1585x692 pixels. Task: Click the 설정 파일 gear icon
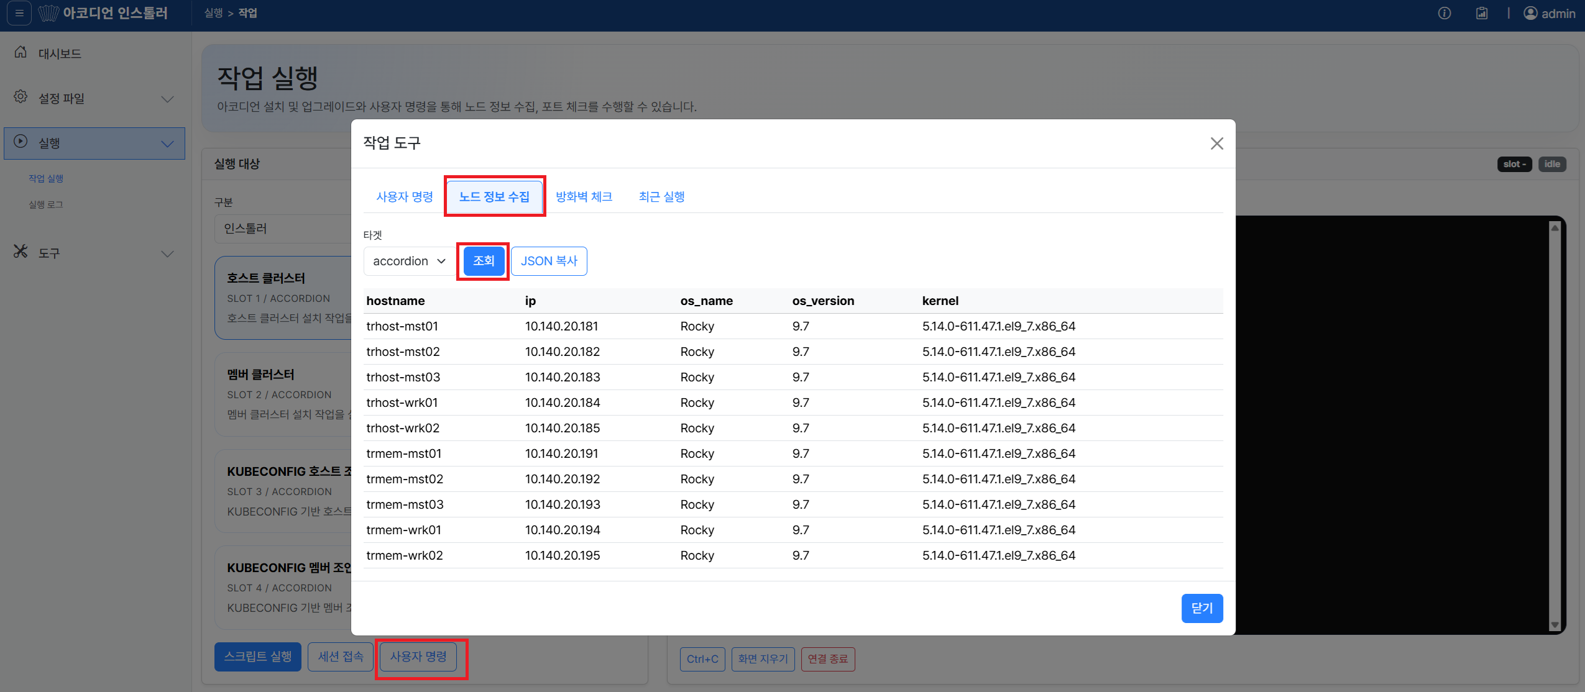[21, 97]
